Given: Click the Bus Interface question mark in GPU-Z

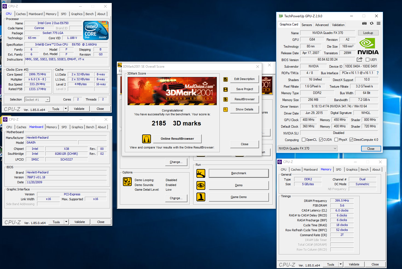Looking at the screenshot, I should click(378, 73).
